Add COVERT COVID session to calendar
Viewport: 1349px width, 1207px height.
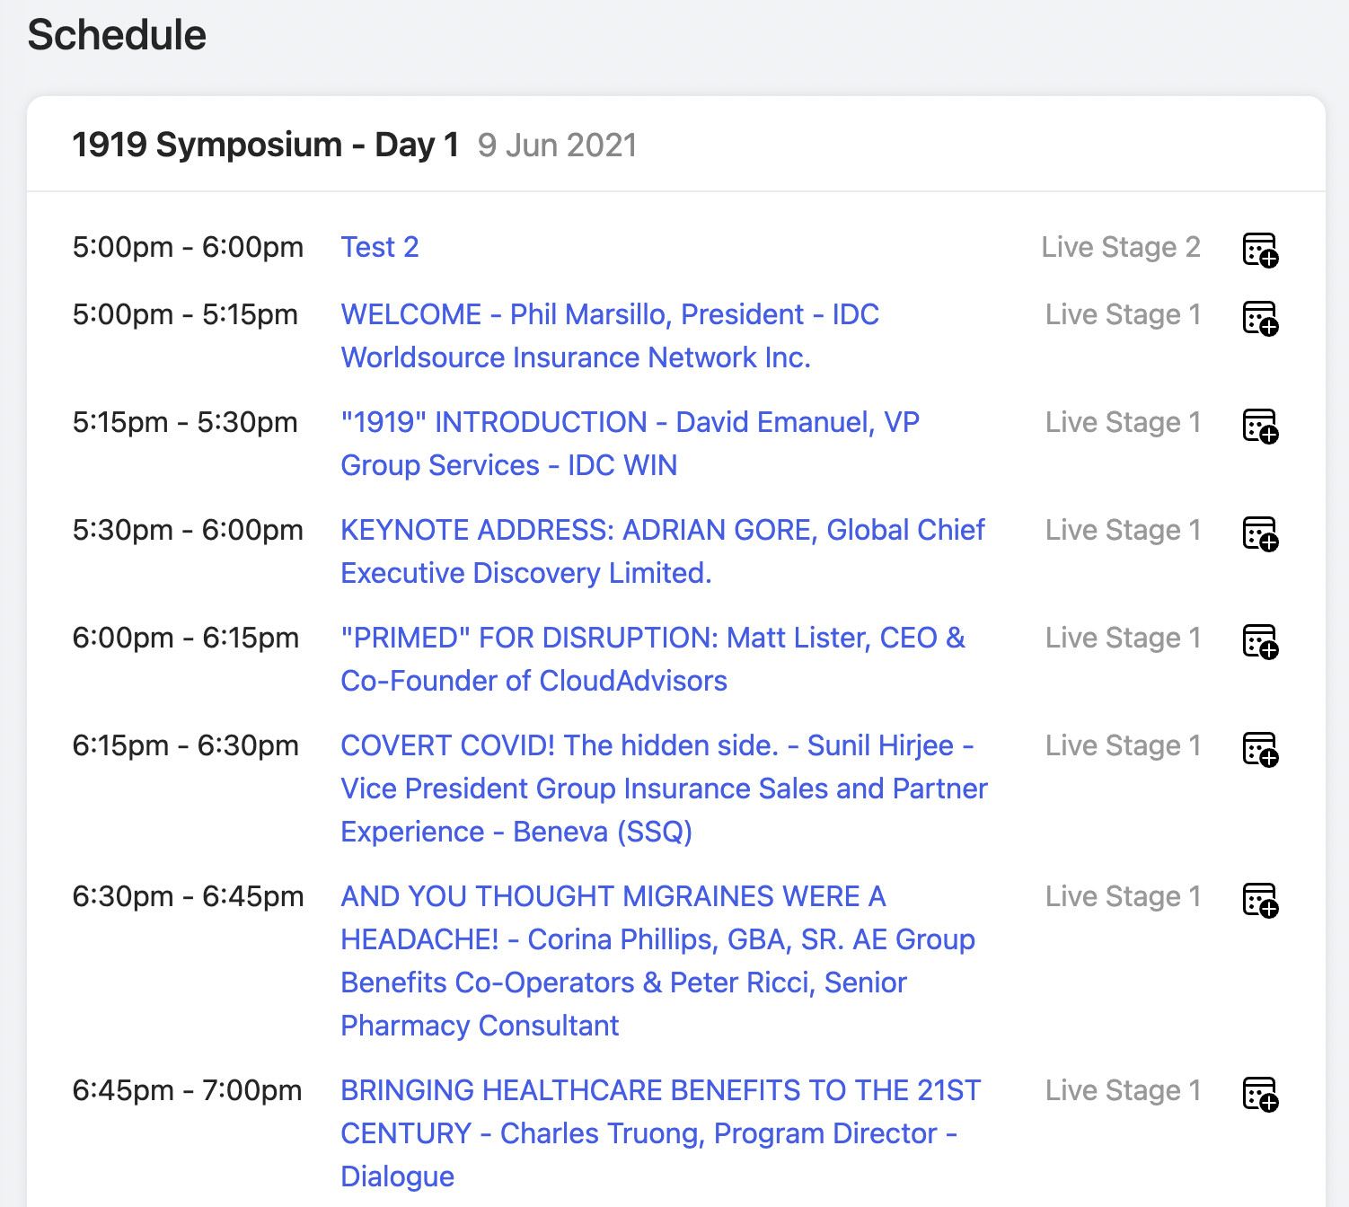(x=1260, y=748)
